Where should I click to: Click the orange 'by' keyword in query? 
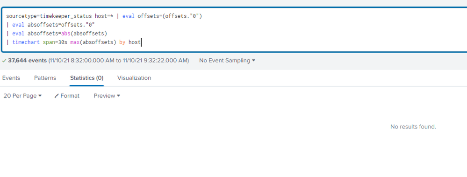coord(122,42)
